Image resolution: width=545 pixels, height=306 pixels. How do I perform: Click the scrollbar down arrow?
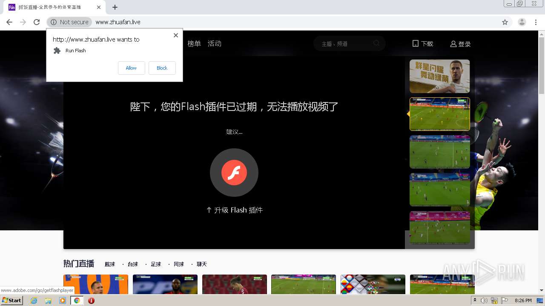pos(542,291)
